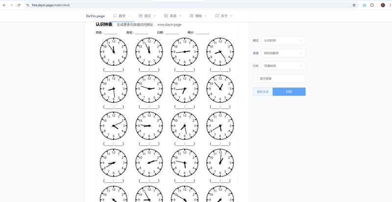Viewport: 392px width, 202px height.
Task: Open the 分针 dropdown showing 任意时间
Action: click(283, 66)
